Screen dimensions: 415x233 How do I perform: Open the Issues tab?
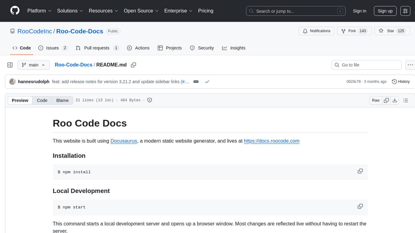[53, 48]
